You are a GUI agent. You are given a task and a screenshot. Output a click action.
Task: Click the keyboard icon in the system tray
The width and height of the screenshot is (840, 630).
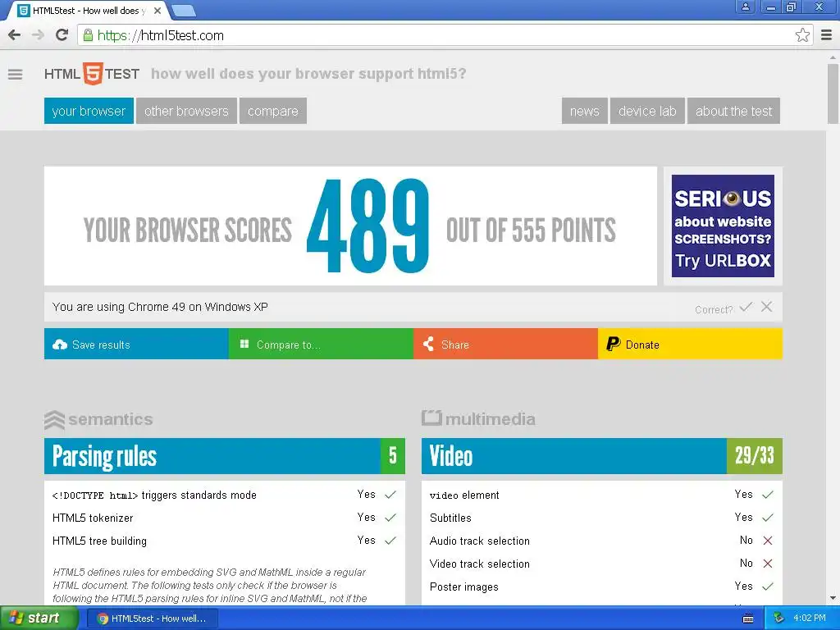pos(748,619)
